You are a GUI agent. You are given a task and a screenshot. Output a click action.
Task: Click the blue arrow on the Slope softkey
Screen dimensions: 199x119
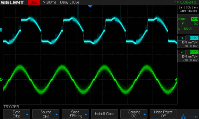(86, 115)
